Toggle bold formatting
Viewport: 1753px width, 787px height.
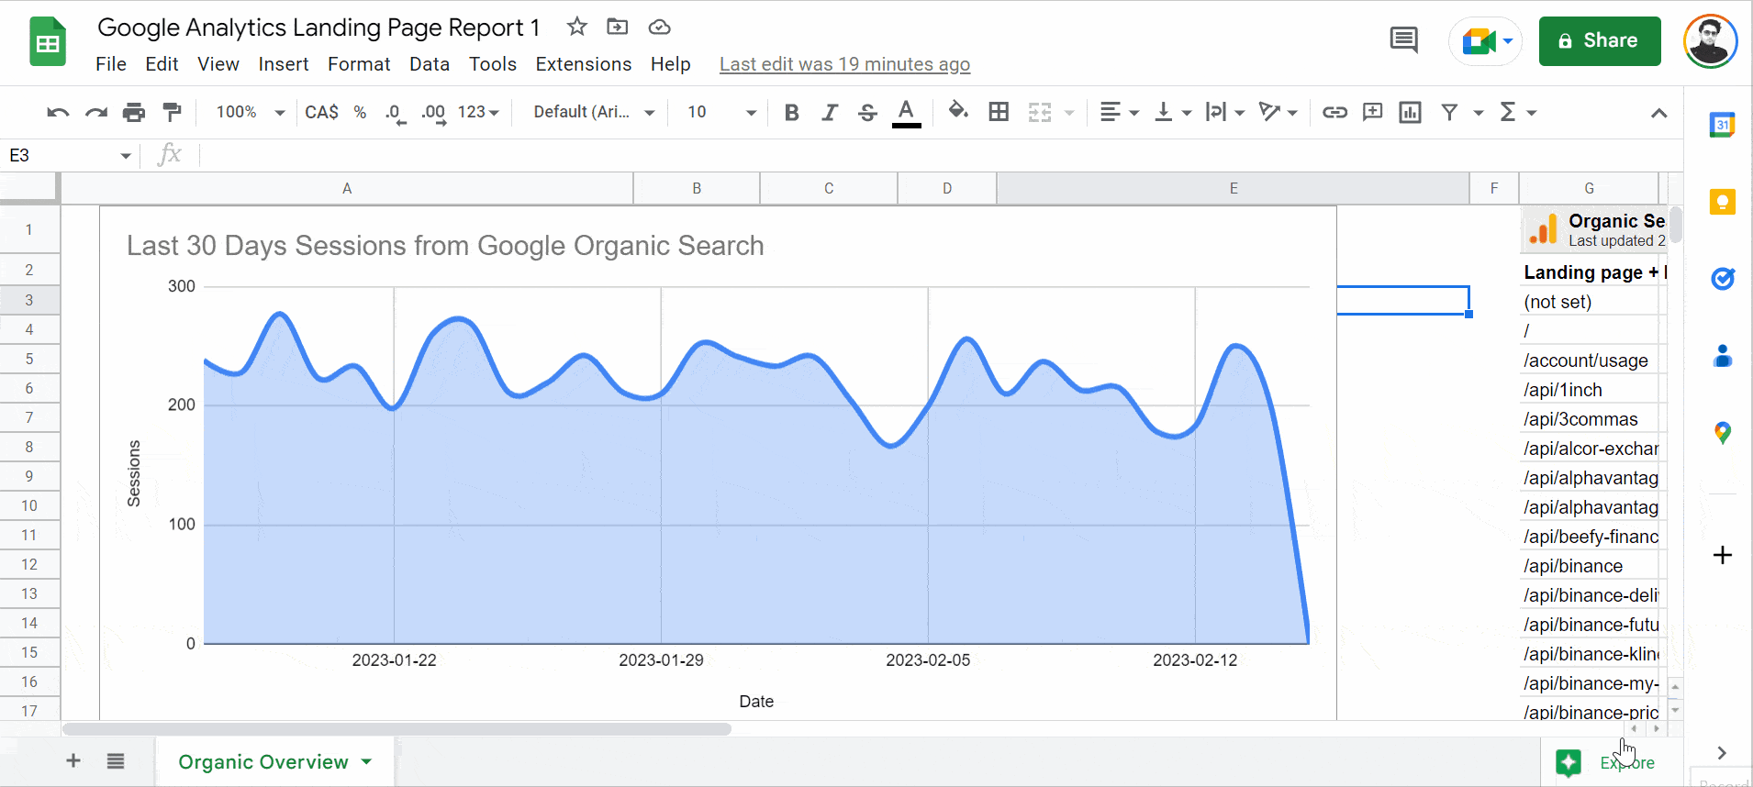pos(792,112)
